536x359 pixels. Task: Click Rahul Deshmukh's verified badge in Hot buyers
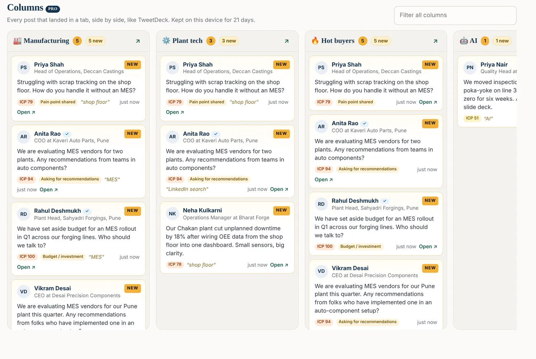[385, 201]
